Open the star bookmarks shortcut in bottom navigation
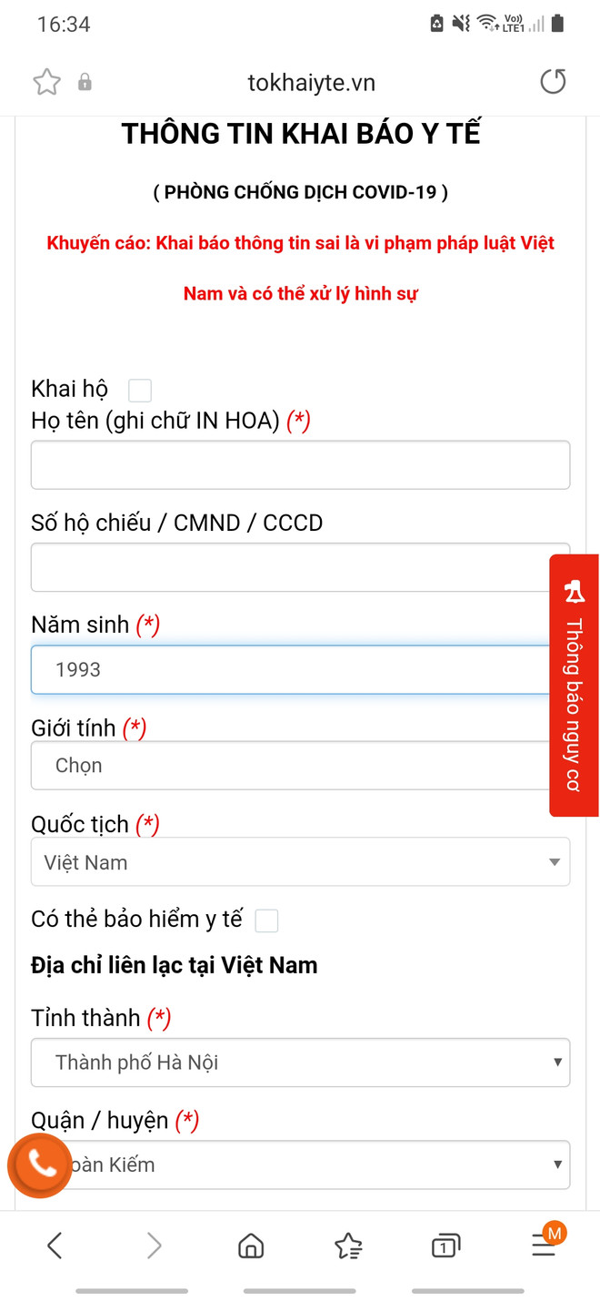 click(348, 1246)
